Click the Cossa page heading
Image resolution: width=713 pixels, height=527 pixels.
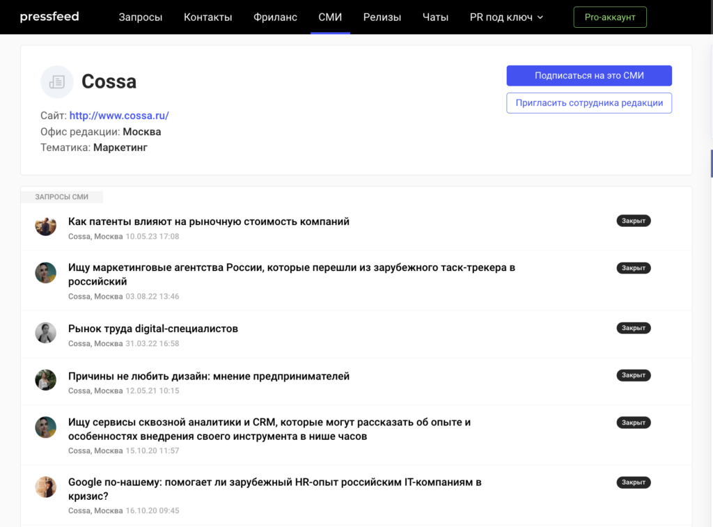tap(109, 82)
